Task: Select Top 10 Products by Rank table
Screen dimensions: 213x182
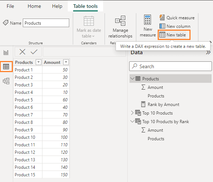Action: coord(166,122)
